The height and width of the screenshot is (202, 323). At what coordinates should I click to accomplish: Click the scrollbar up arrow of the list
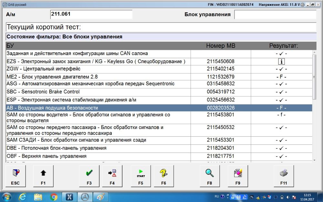[x=314, y=52]
